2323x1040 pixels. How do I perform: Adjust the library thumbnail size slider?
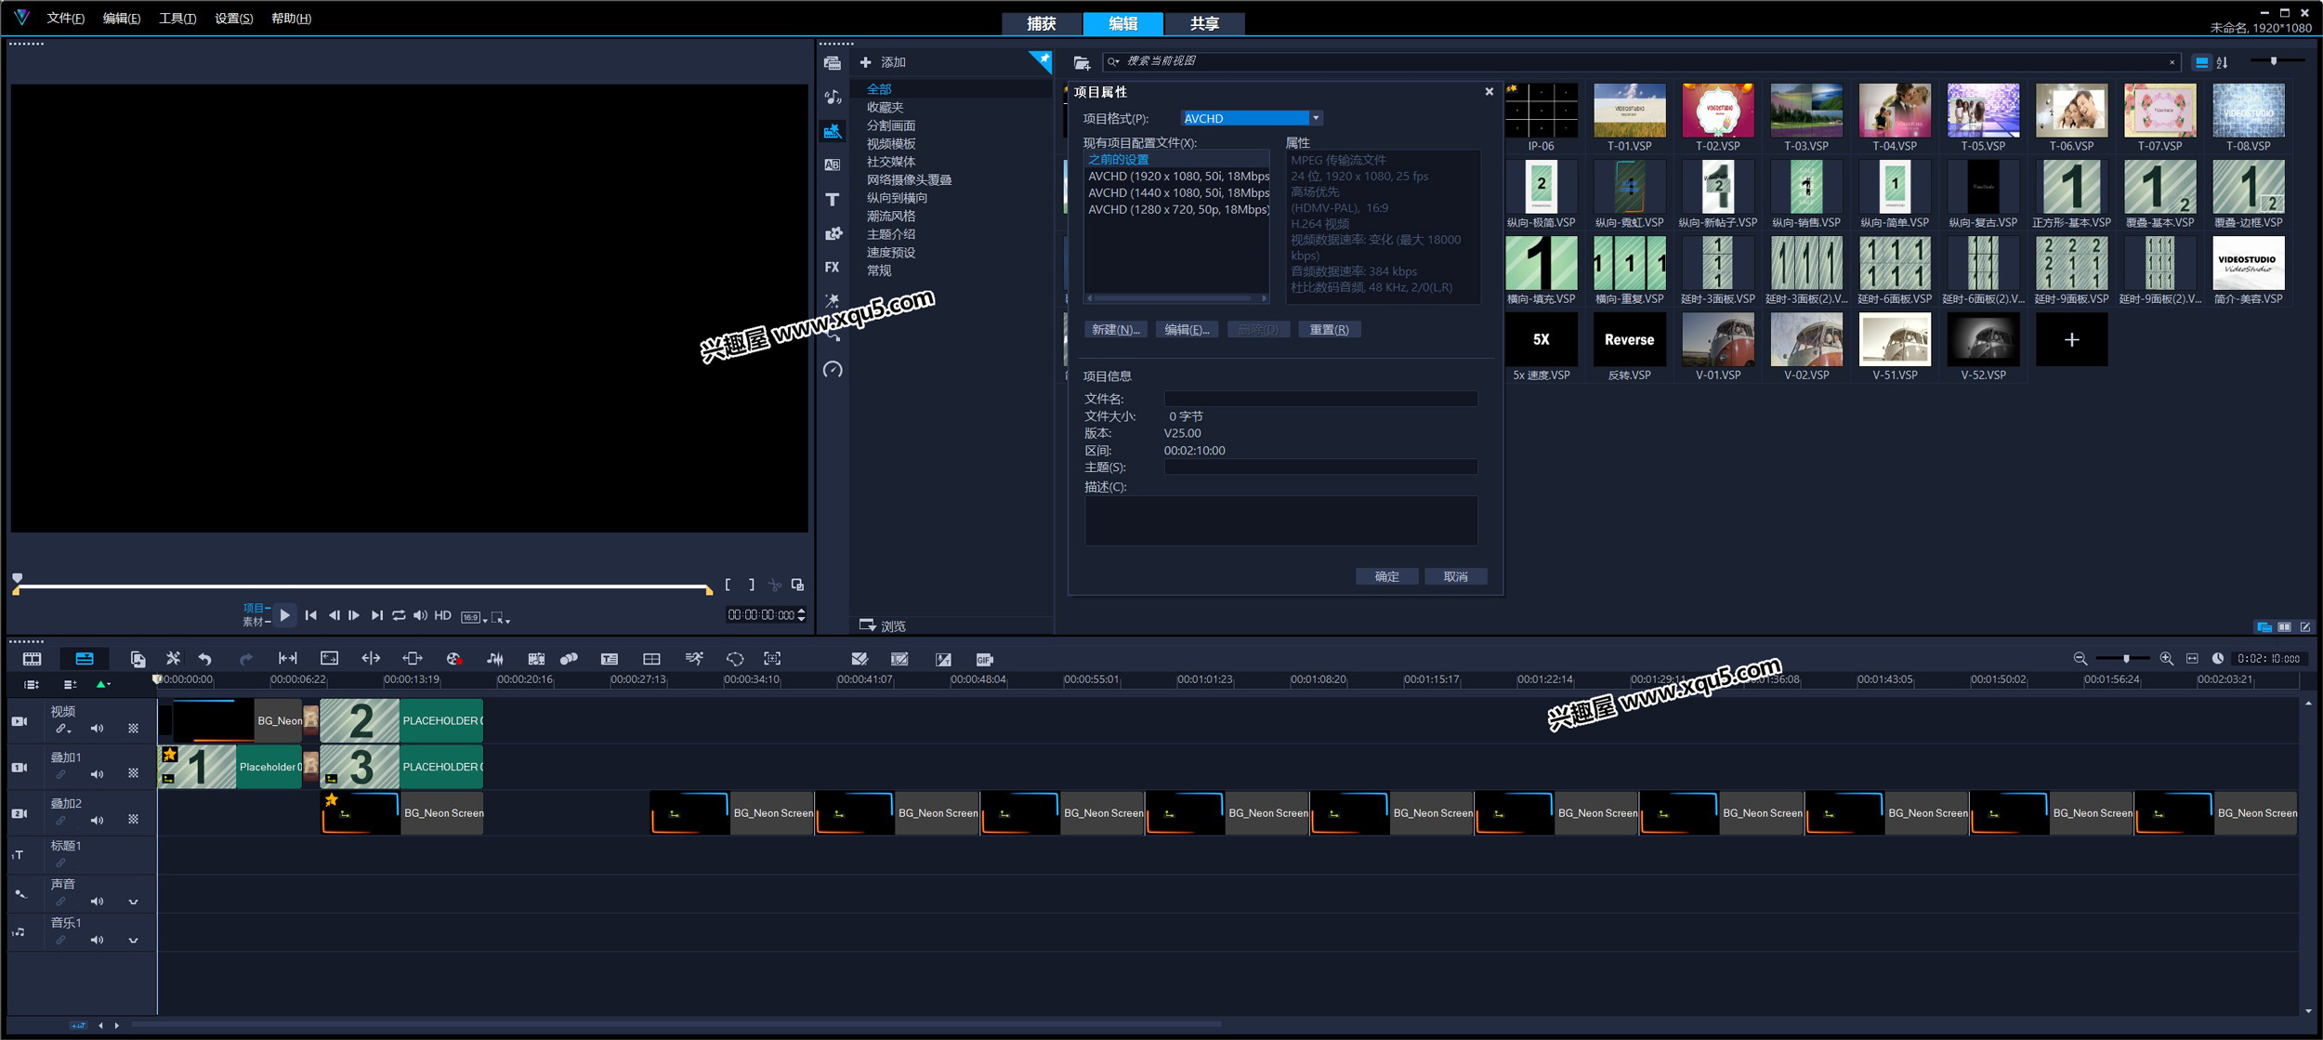(2277, 61)
